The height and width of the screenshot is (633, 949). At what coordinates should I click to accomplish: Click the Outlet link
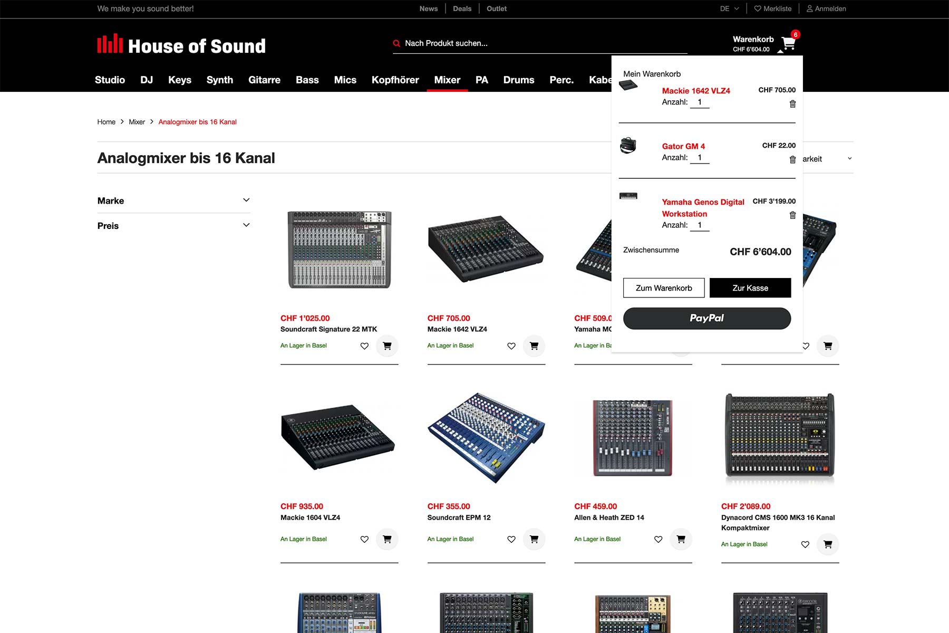[x=497, y=8]
